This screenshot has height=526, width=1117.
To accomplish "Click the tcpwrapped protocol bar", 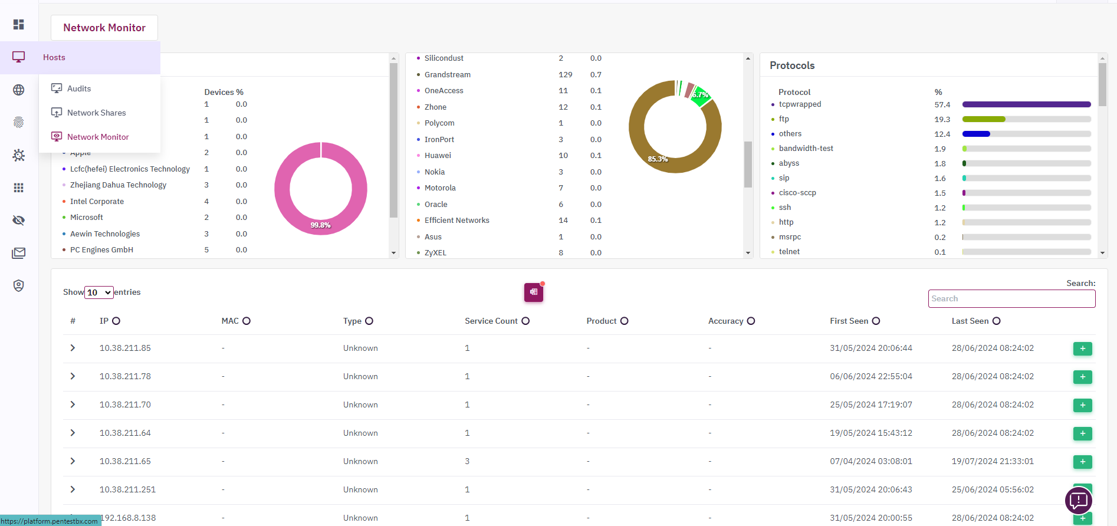I will [x=1026, y=104].
